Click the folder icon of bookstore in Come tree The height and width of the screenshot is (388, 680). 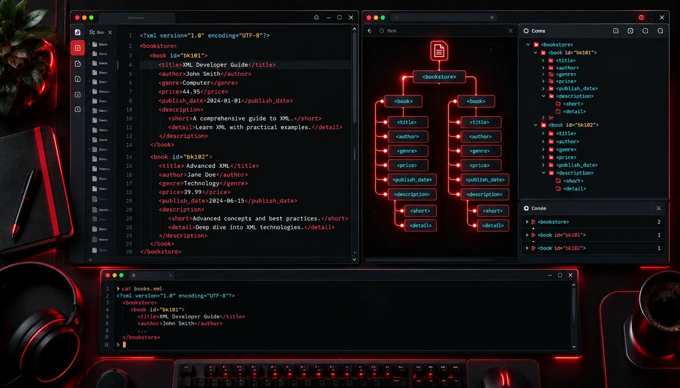tap(536, 45)
